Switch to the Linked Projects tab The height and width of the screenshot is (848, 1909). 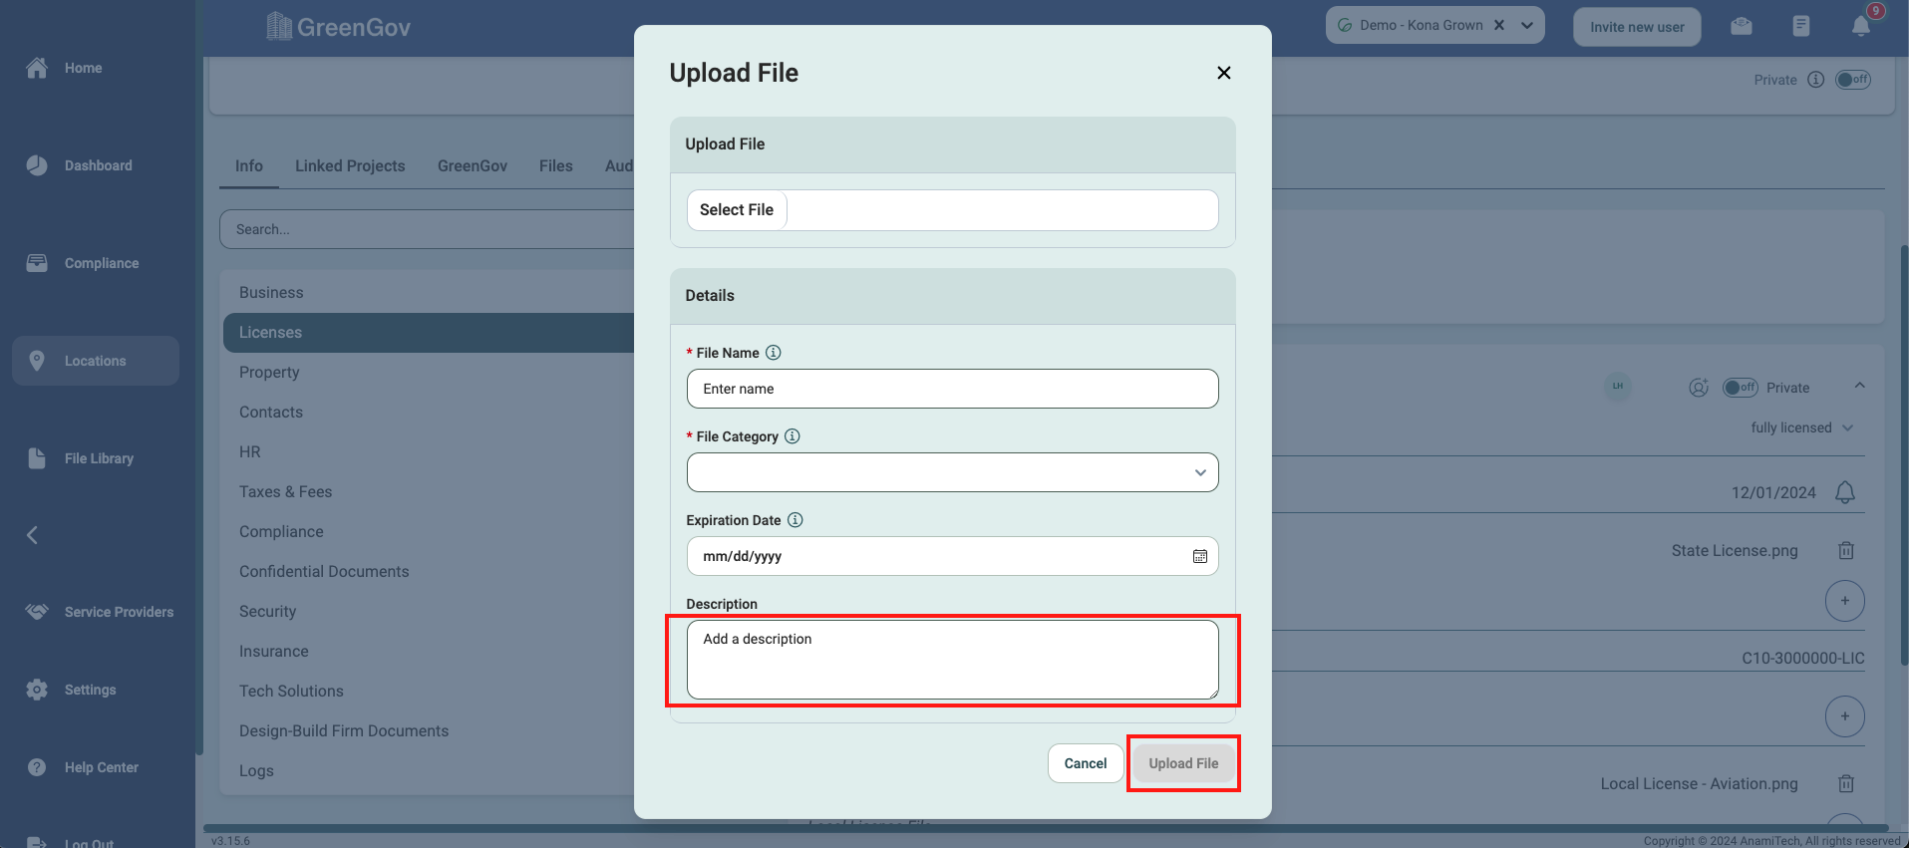[350, 165]
